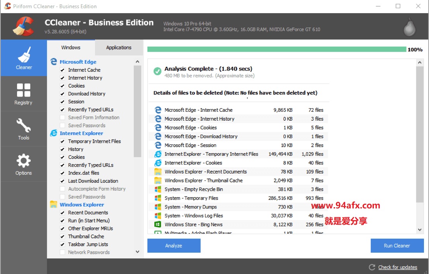Uncheck Microsoft Edge Internet Cache
Screen dimensions: 429x274
point(62,70)
